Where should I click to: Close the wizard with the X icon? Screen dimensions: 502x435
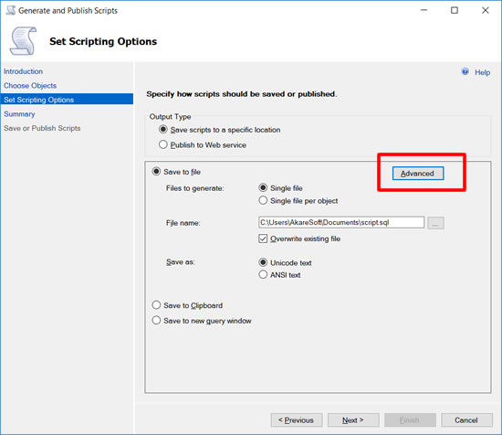[486, 10]
